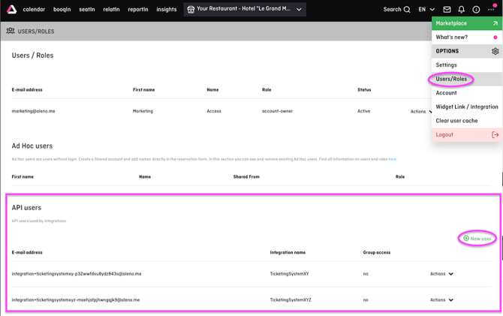The height and width of the screenshot is (316, 503).
Task: Select Clear user cache
Action: 467,121
